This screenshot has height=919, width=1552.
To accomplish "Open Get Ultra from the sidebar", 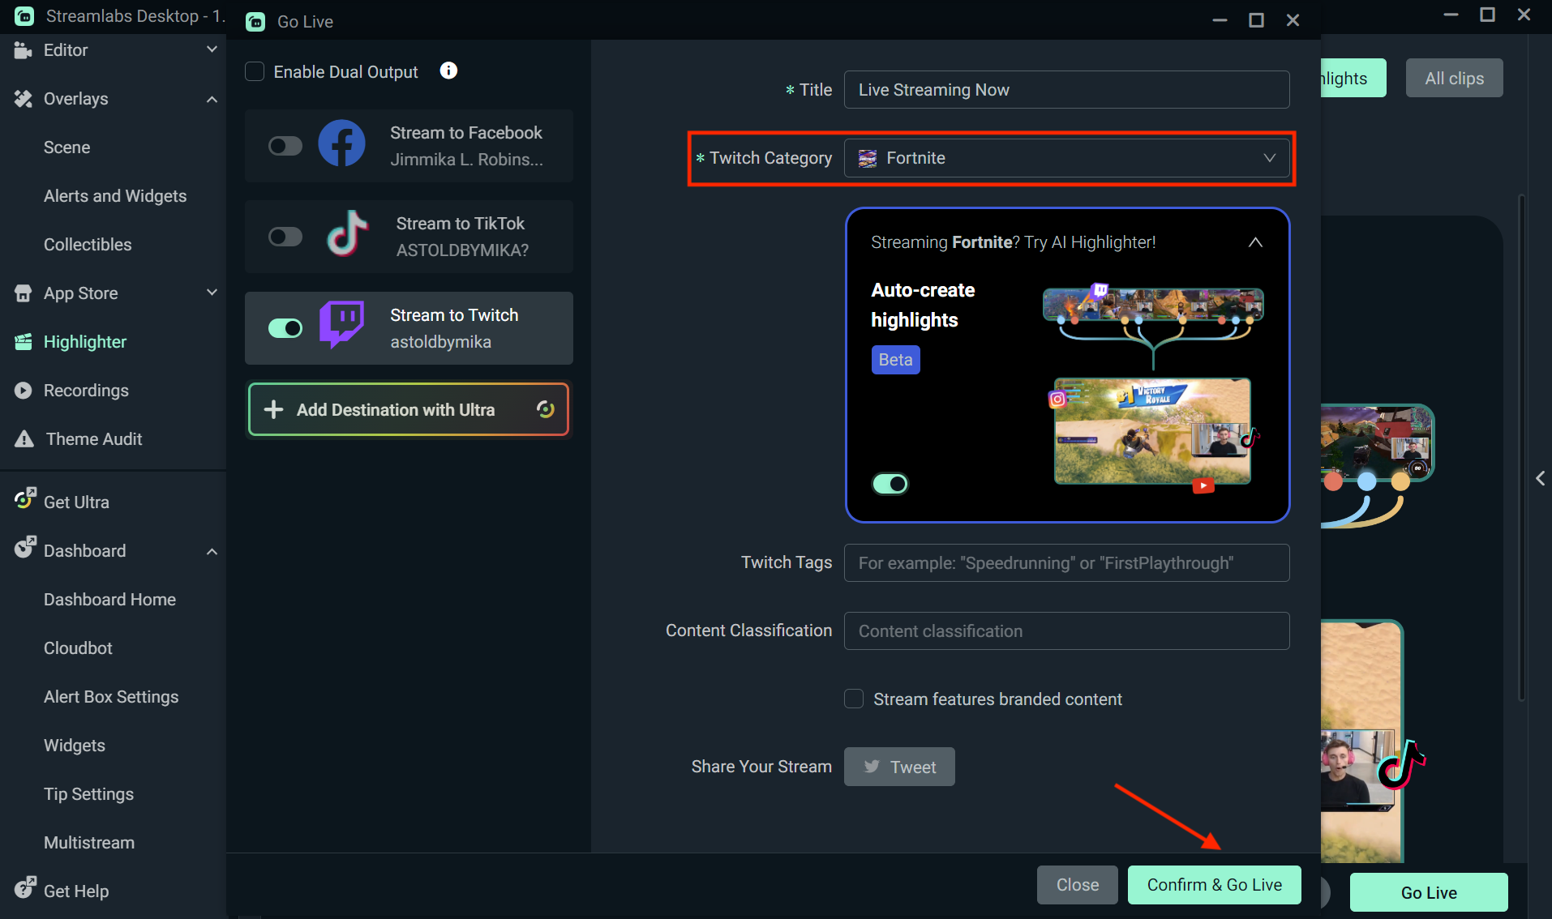I will click(x=76, y=502).
